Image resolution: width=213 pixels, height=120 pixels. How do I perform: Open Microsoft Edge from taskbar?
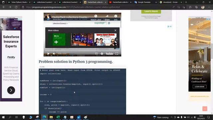point(44,117)
